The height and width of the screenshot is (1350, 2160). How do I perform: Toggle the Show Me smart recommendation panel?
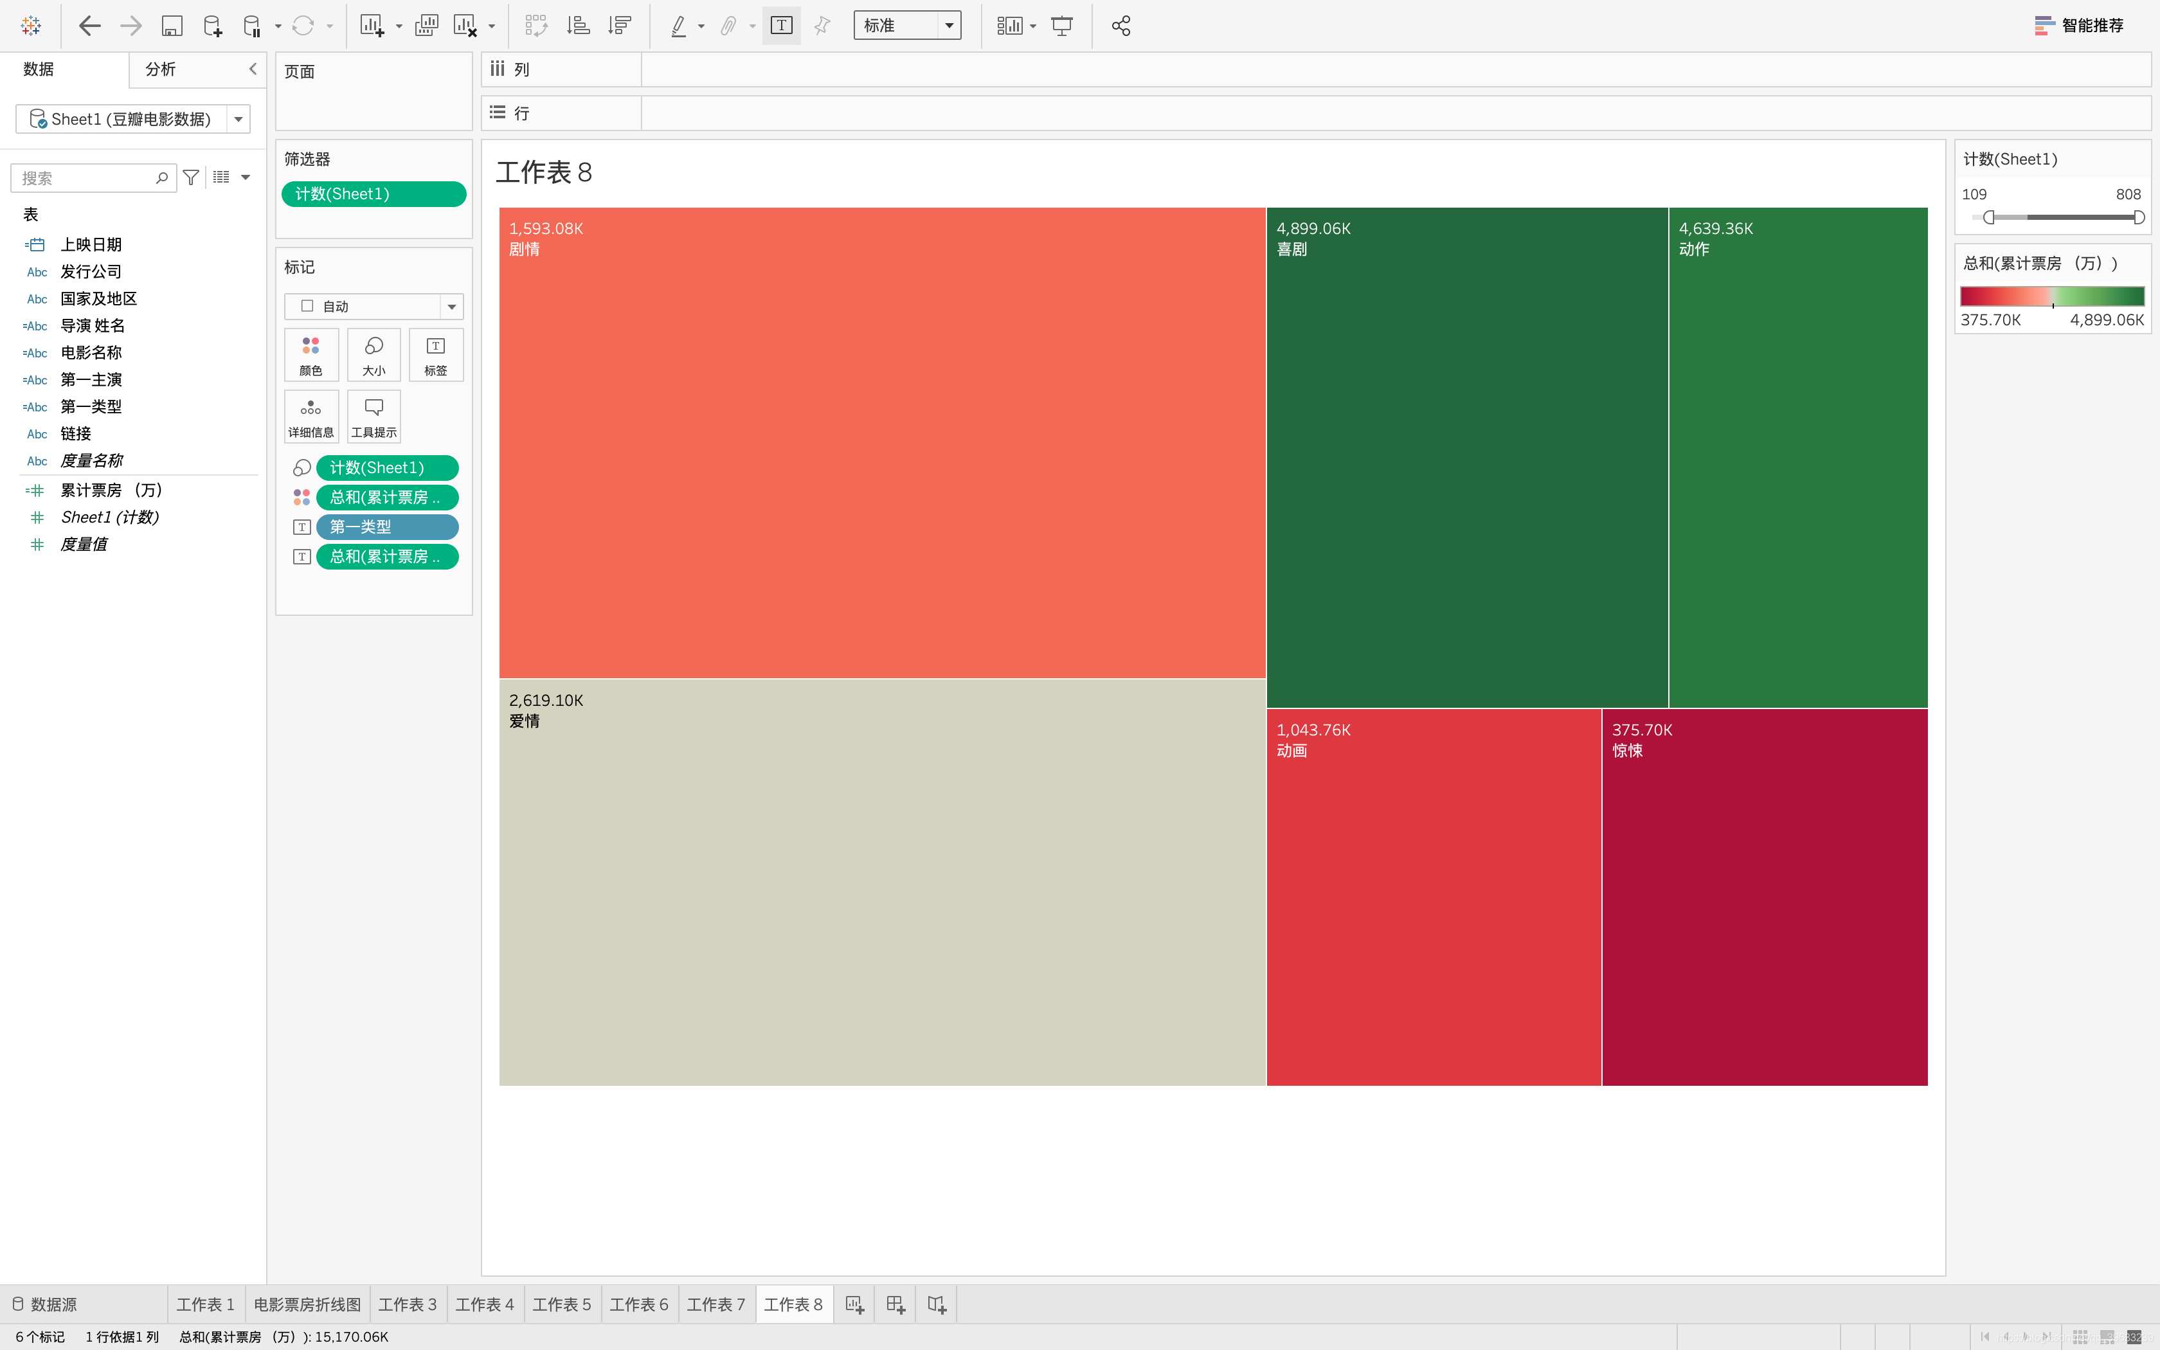tap(2079, 26)
